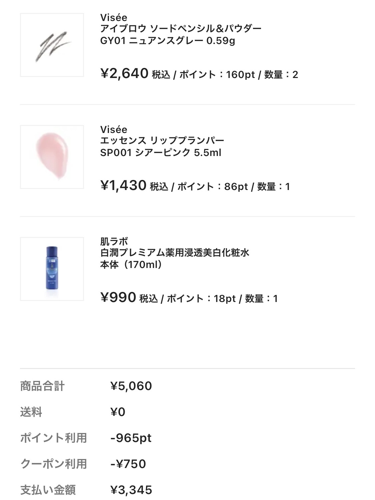The image size is (375, 500).
Task: Select the 商品合計 ¥5,060 amount
Action: click(131, 386)
